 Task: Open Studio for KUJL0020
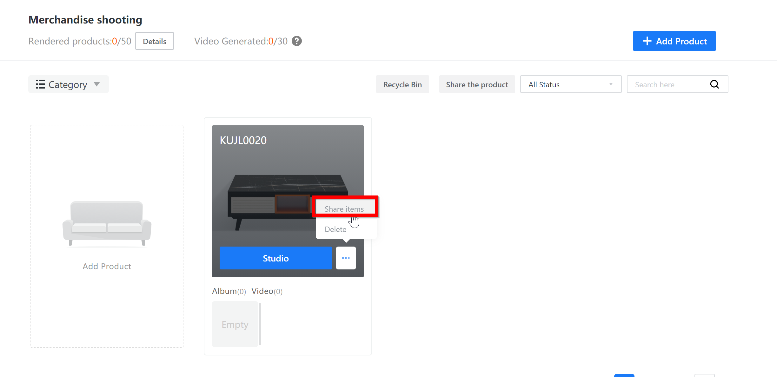pyautogui.click(x=276, y=258)
